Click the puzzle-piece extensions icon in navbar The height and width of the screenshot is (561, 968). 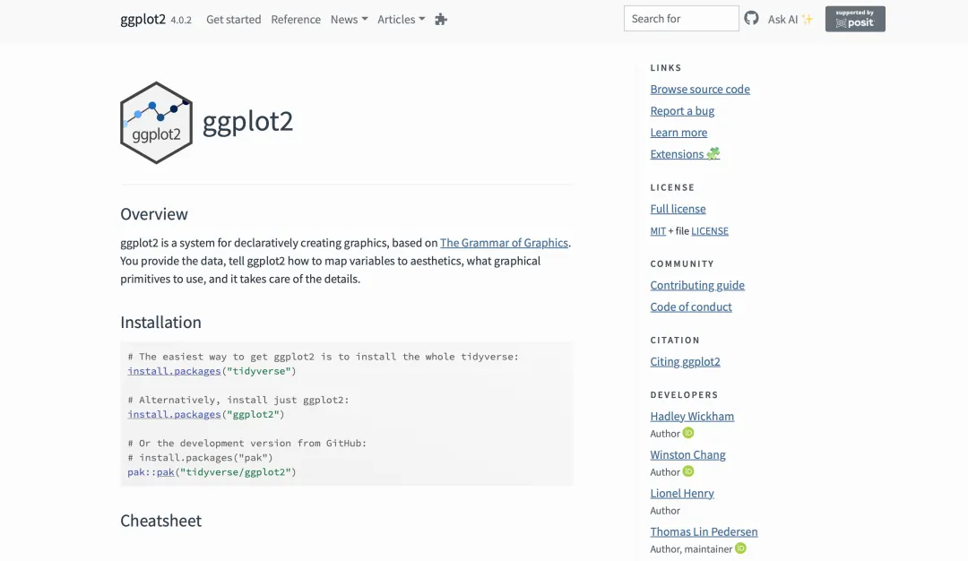(440, 19)
